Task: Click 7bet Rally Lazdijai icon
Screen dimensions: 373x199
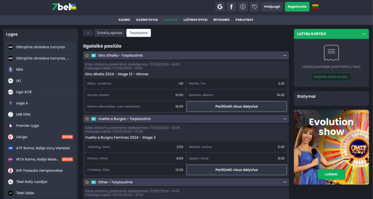Action: (x=11, y=182)
